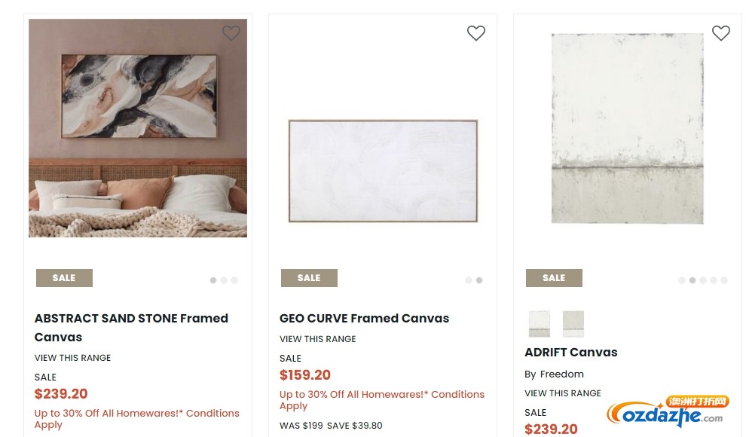The image size is (746, 437).
Task: Jump to last carousel dot for Adrift Canvas
Action: click(724, 280)
